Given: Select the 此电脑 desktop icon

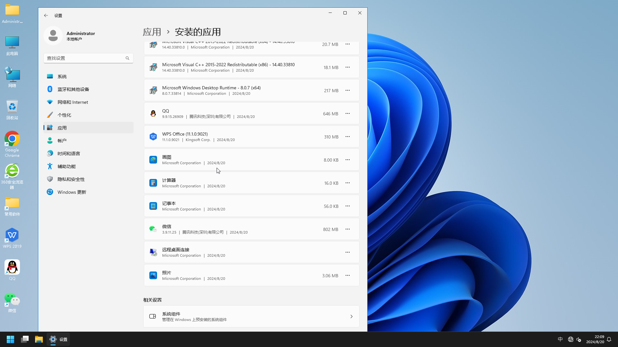Looking at the screenshot, I should coord(12,45).
